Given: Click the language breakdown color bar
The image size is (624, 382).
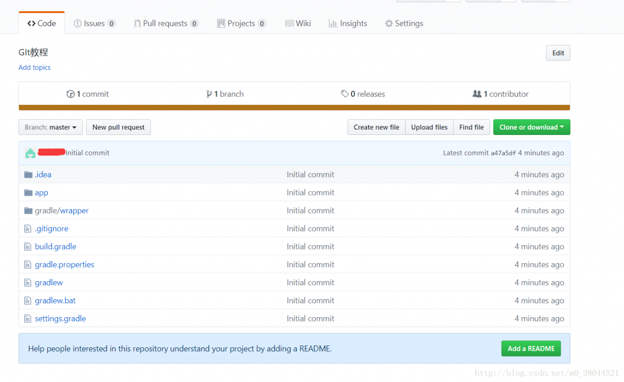Looking at the screenshot, I should [x=294, y=108].
